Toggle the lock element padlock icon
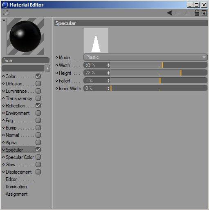The height and width of the screenshot is (210, 209). coord(197,13)
